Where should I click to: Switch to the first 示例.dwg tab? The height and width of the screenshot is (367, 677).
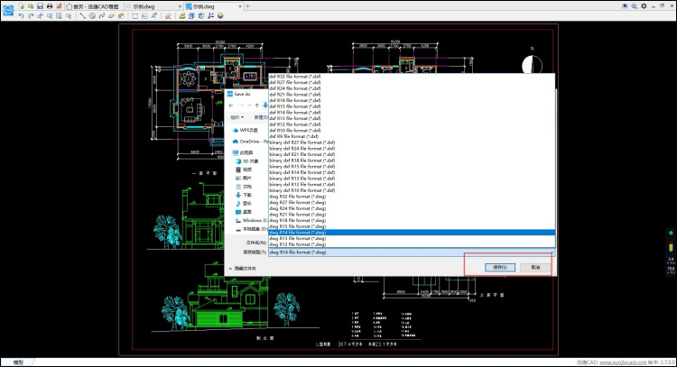pos(150,6)
